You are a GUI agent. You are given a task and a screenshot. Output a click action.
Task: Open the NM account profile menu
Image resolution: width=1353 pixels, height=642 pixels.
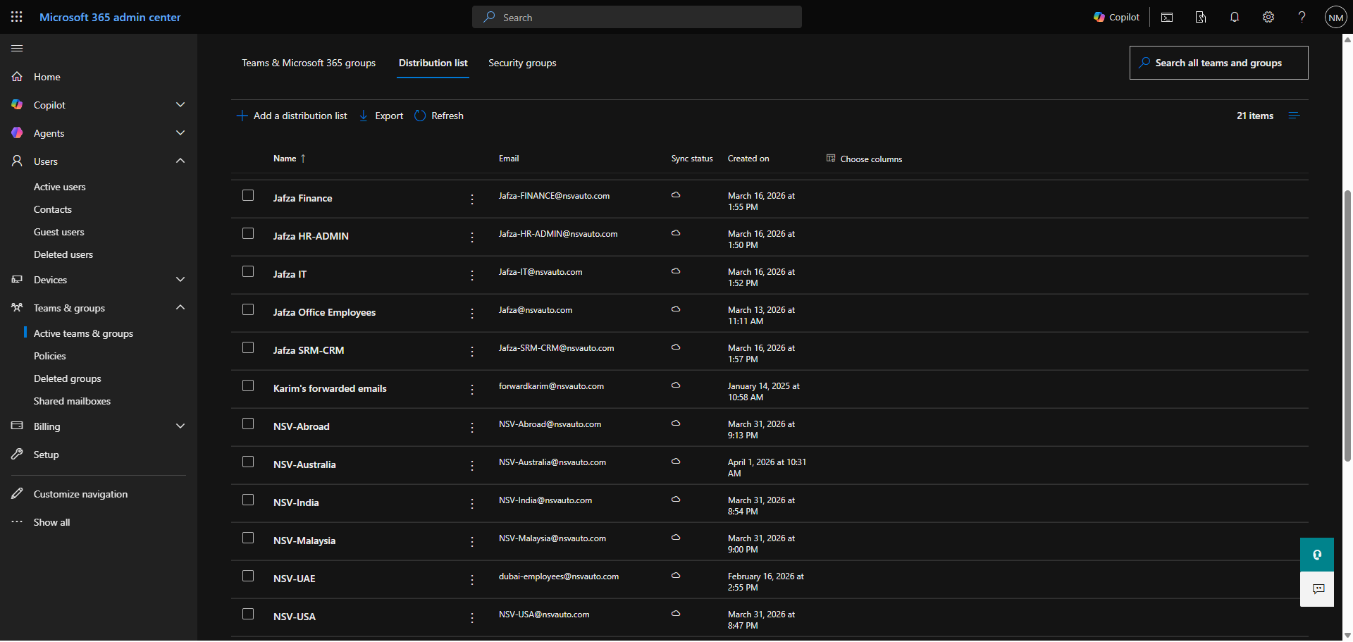1336,17
